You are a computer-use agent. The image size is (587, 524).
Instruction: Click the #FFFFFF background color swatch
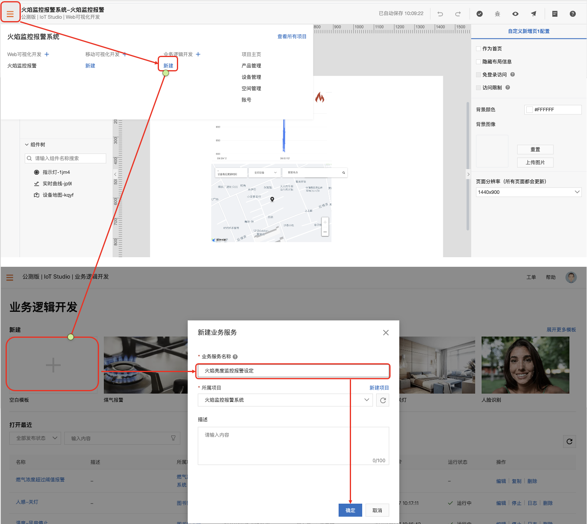[x=529, y=110]
